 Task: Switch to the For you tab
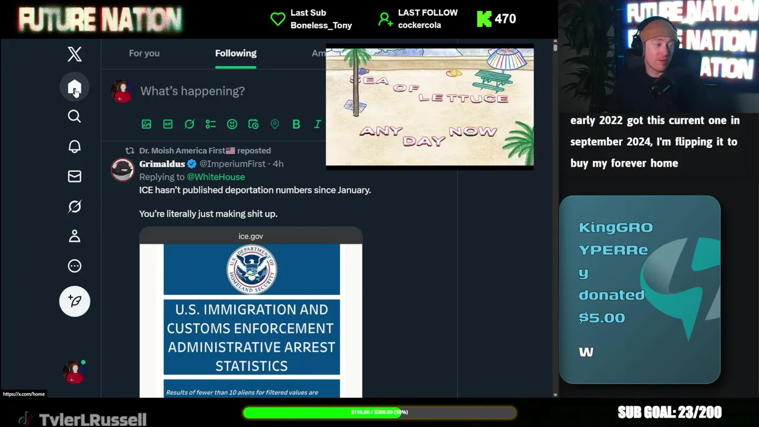(144, 53)
